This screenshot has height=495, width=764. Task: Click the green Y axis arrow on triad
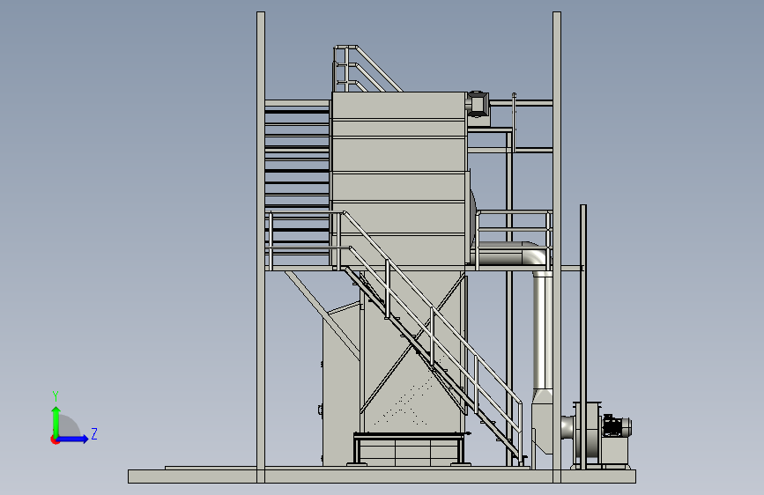pos(56,420)
